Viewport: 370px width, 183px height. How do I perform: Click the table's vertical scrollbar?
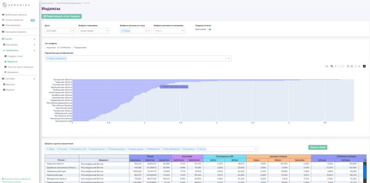pos(365,171)
